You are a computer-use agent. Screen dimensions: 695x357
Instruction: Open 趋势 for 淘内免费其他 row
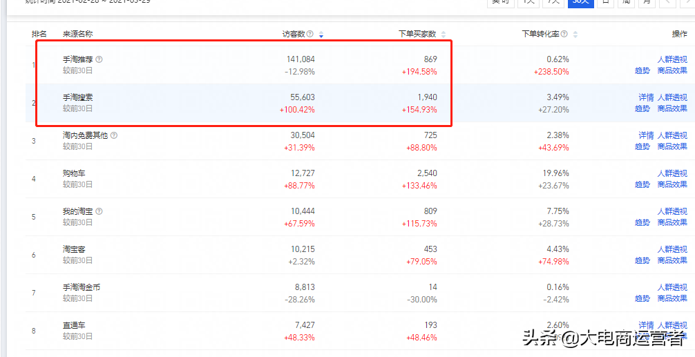(642, 146)
